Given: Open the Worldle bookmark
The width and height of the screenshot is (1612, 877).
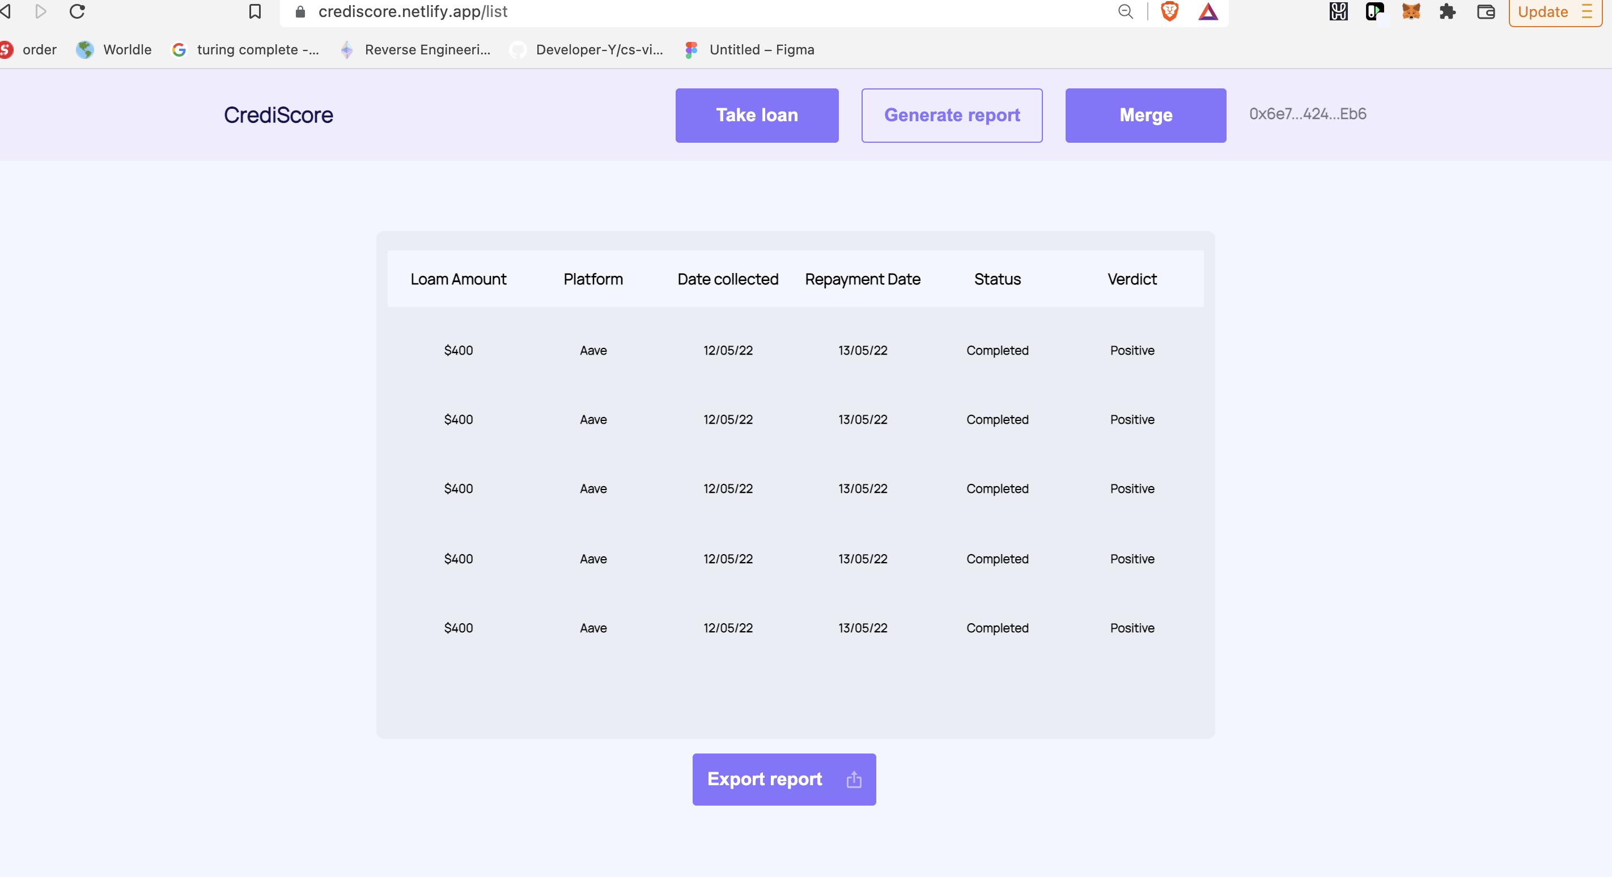Looking at the screenshot, I should point(114,49).
